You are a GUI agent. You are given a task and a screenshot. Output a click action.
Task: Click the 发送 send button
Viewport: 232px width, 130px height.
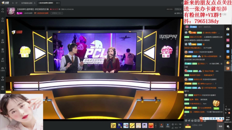tap(220, 126)
